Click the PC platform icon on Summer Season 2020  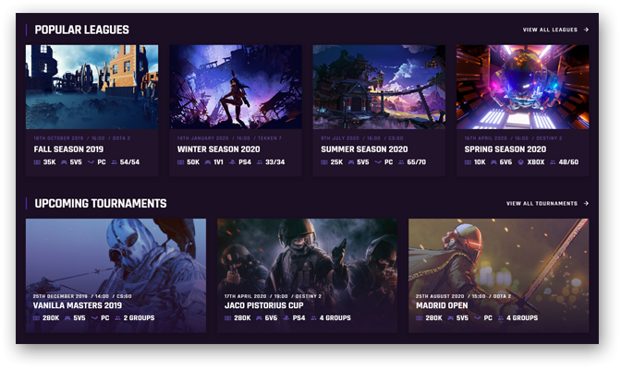(x=379, y=162)
